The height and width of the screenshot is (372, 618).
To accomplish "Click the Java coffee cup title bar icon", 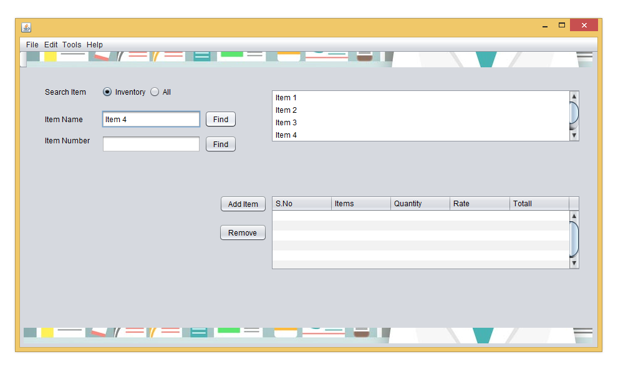I will pos(26,27).
